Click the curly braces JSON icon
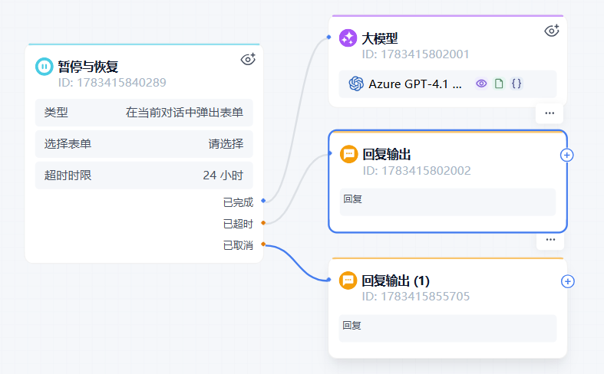 [x=517, y=84]
